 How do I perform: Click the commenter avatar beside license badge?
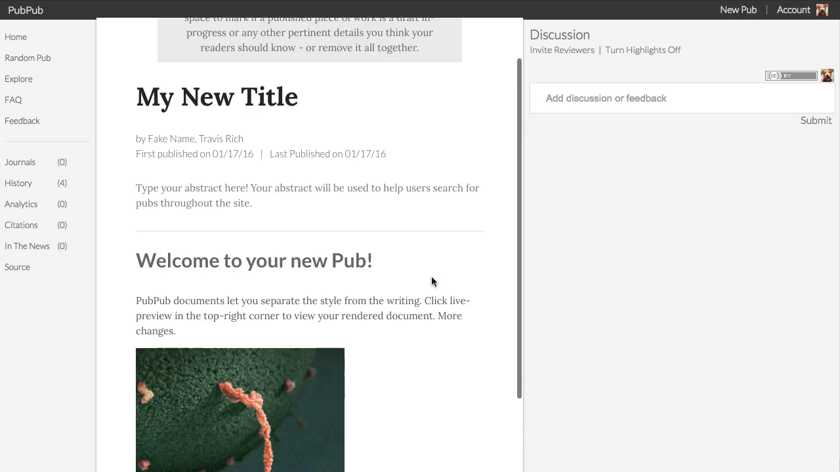click(x=827, y=75)
